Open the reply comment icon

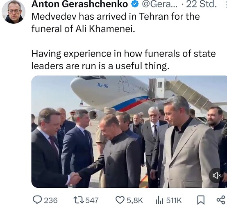coord(37,200)
